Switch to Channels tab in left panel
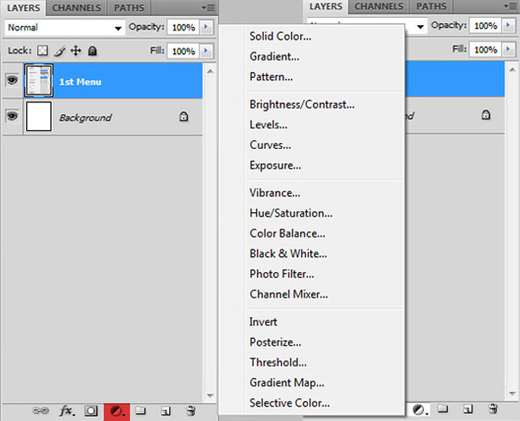The image size is (520, 421). coord(77,8)
